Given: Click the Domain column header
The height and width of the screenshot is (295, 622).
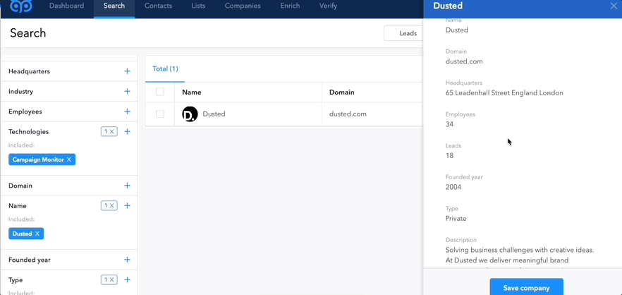Looking at the screenshot, I should pos(341,92).
